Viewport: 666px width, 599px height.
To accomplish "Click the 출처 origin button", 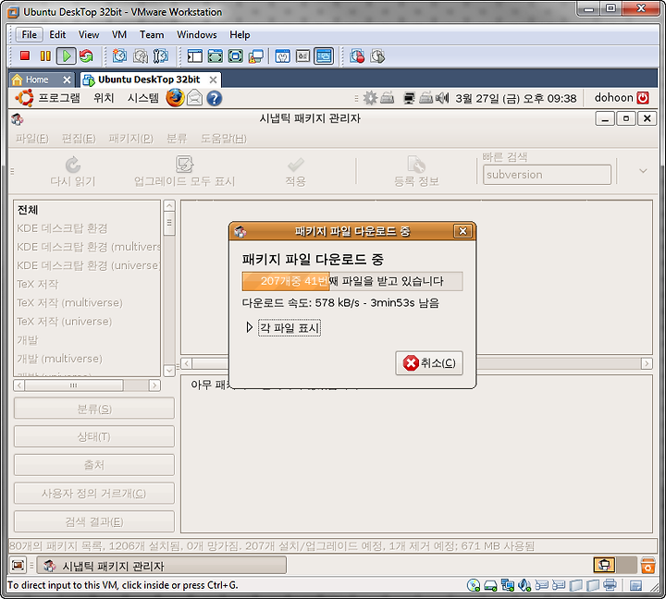I will pyautogui.click(x=94, y=465).
